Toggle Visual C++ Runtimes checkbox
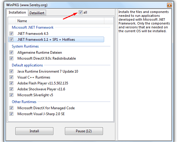The width and height of the screenshot is (177, 142). pos(11,77)
